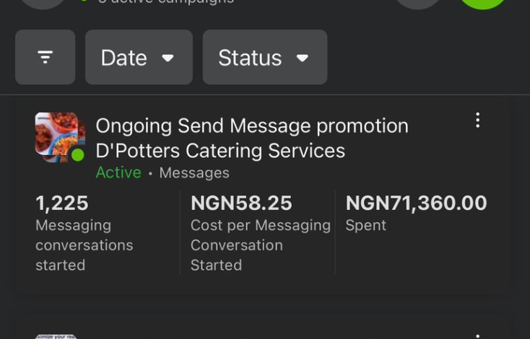530x339 pixels.
Task: View the 1,225 Messaging conversations started stat
Action: tap(84, 233)
